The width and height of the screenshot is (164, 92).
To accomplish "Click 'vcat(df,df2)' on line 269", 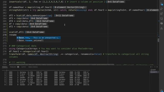I will (16, 32).
